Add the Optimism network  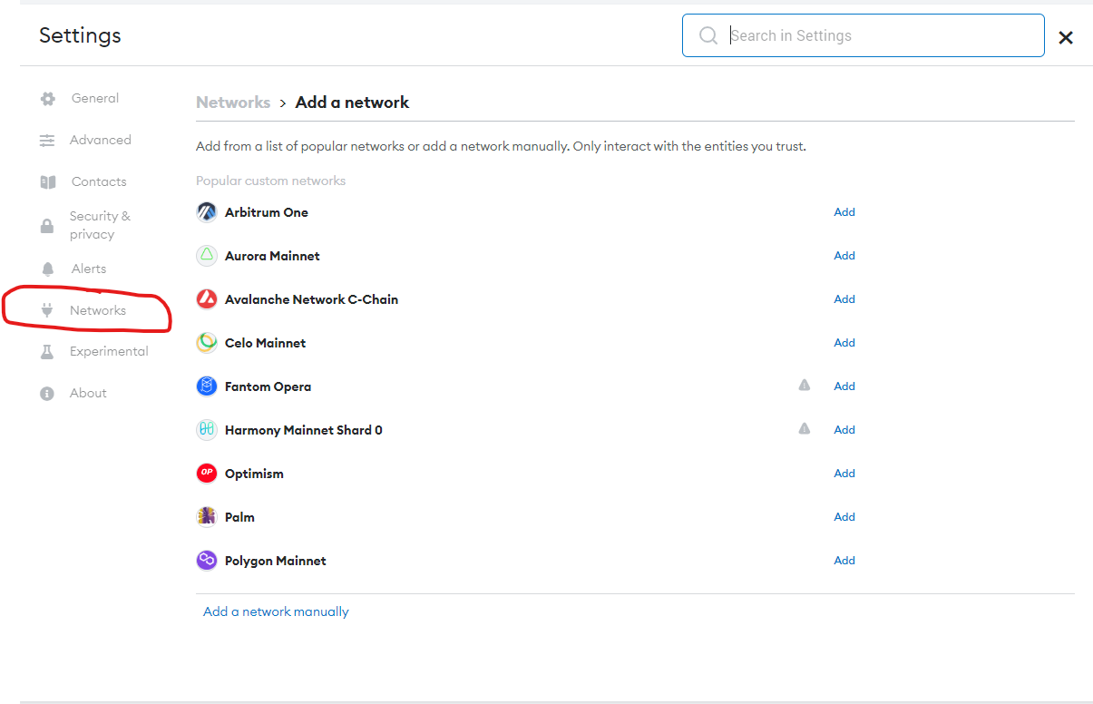pos(844,474)
